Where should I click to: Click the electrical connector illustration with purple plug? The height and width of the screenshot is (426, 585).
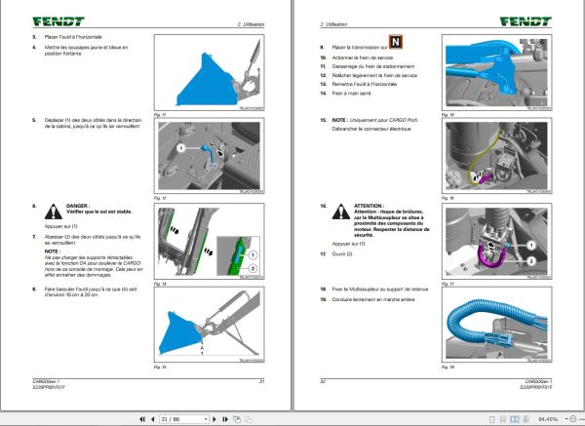point(496,156)
